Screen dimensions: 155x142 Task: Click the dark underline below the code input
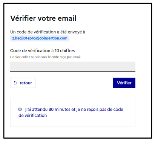[x=73, y=71]
